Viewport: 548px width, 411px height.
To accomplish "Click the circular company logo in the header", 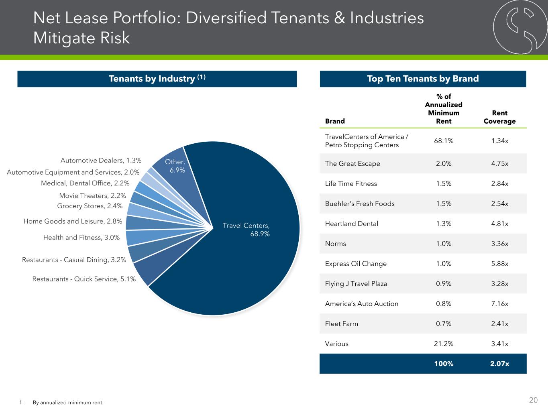I will (520, 27).
